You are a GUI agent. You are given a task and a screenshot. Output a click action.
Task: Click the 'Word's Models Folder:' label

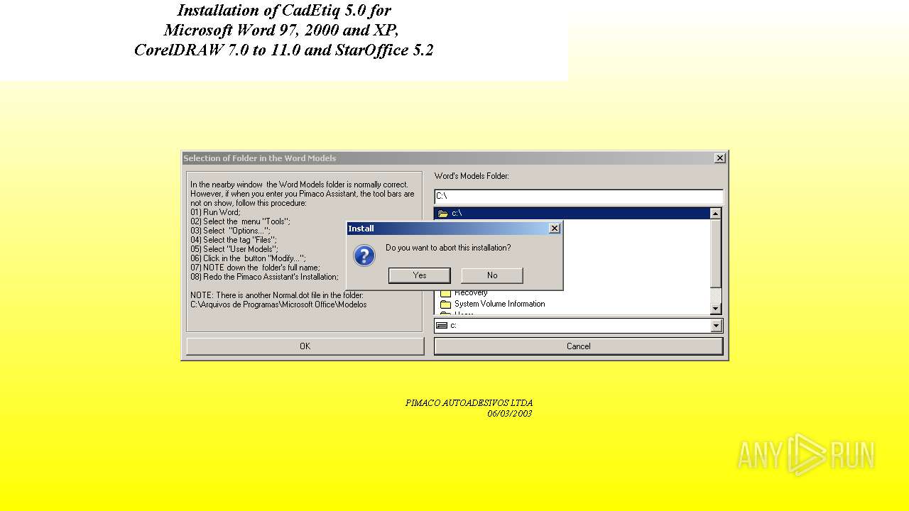coord(472,176)
